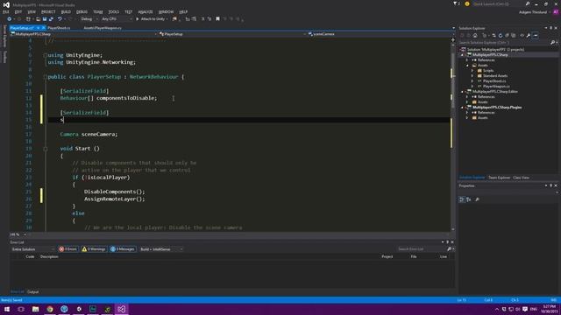This screenshot has height=315, width=561.
Task: Select the MultiplayerFPS.CSharp.Plugins project
Action: coord(497,107)
